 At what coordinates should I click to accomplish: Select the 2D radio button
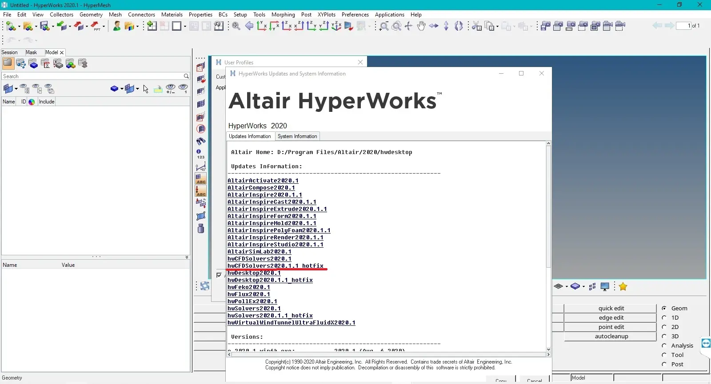(x=664, y=327)
